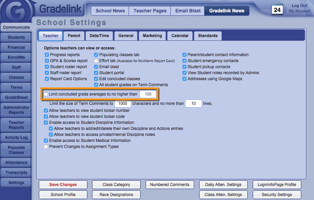Open the School News tab
This screenshot has height=200, width=314.
110,11
